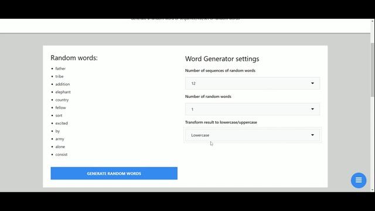Click the word "alone" in the list

pos(60,147)
